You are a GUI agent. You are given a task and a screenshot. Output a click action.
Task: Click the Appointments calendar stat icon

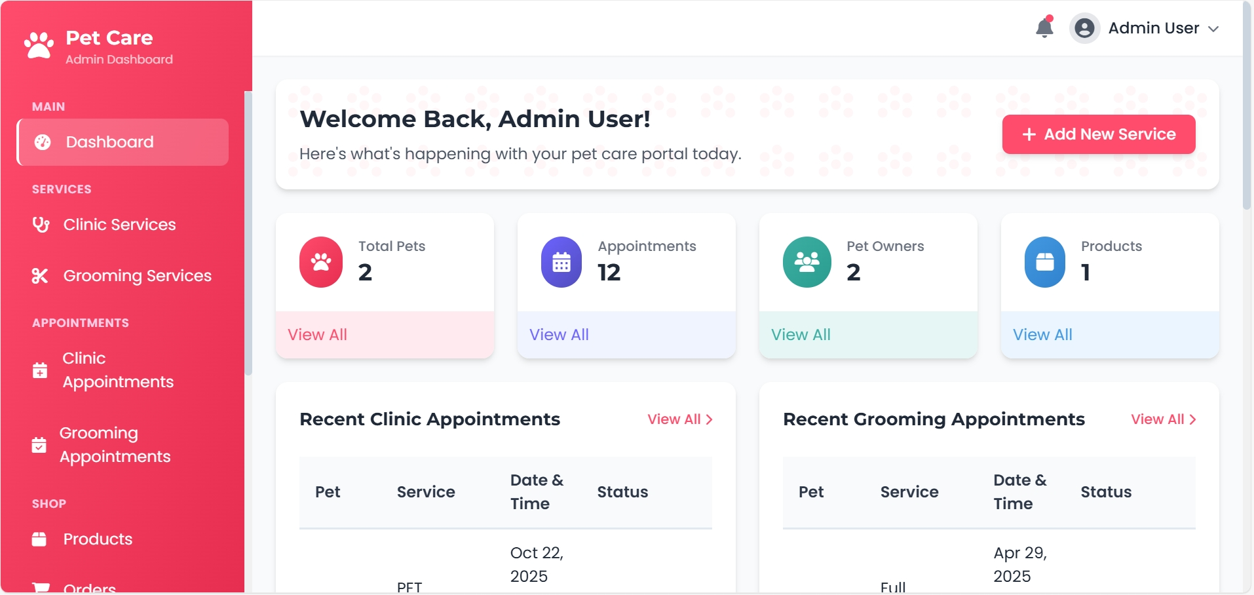[x=561, y=262]
